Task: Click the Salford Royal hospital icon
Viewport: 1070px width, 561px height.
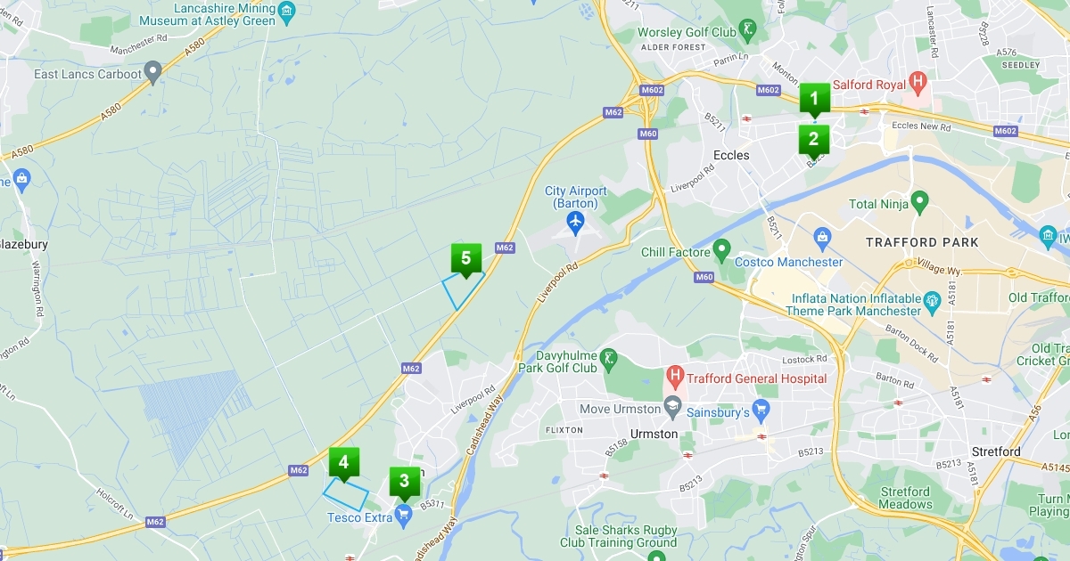Action: click(918, 85)
